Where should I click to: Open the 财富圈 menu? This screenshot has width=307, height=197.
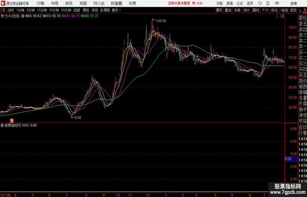pos(116,3)
